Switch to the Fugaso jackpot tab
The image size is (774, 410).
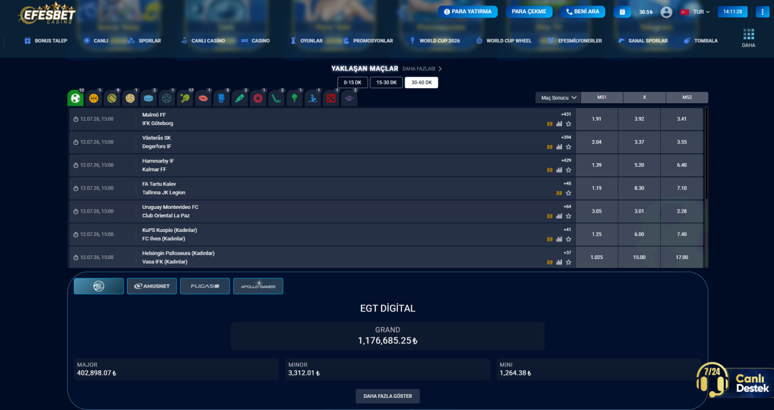205,286
